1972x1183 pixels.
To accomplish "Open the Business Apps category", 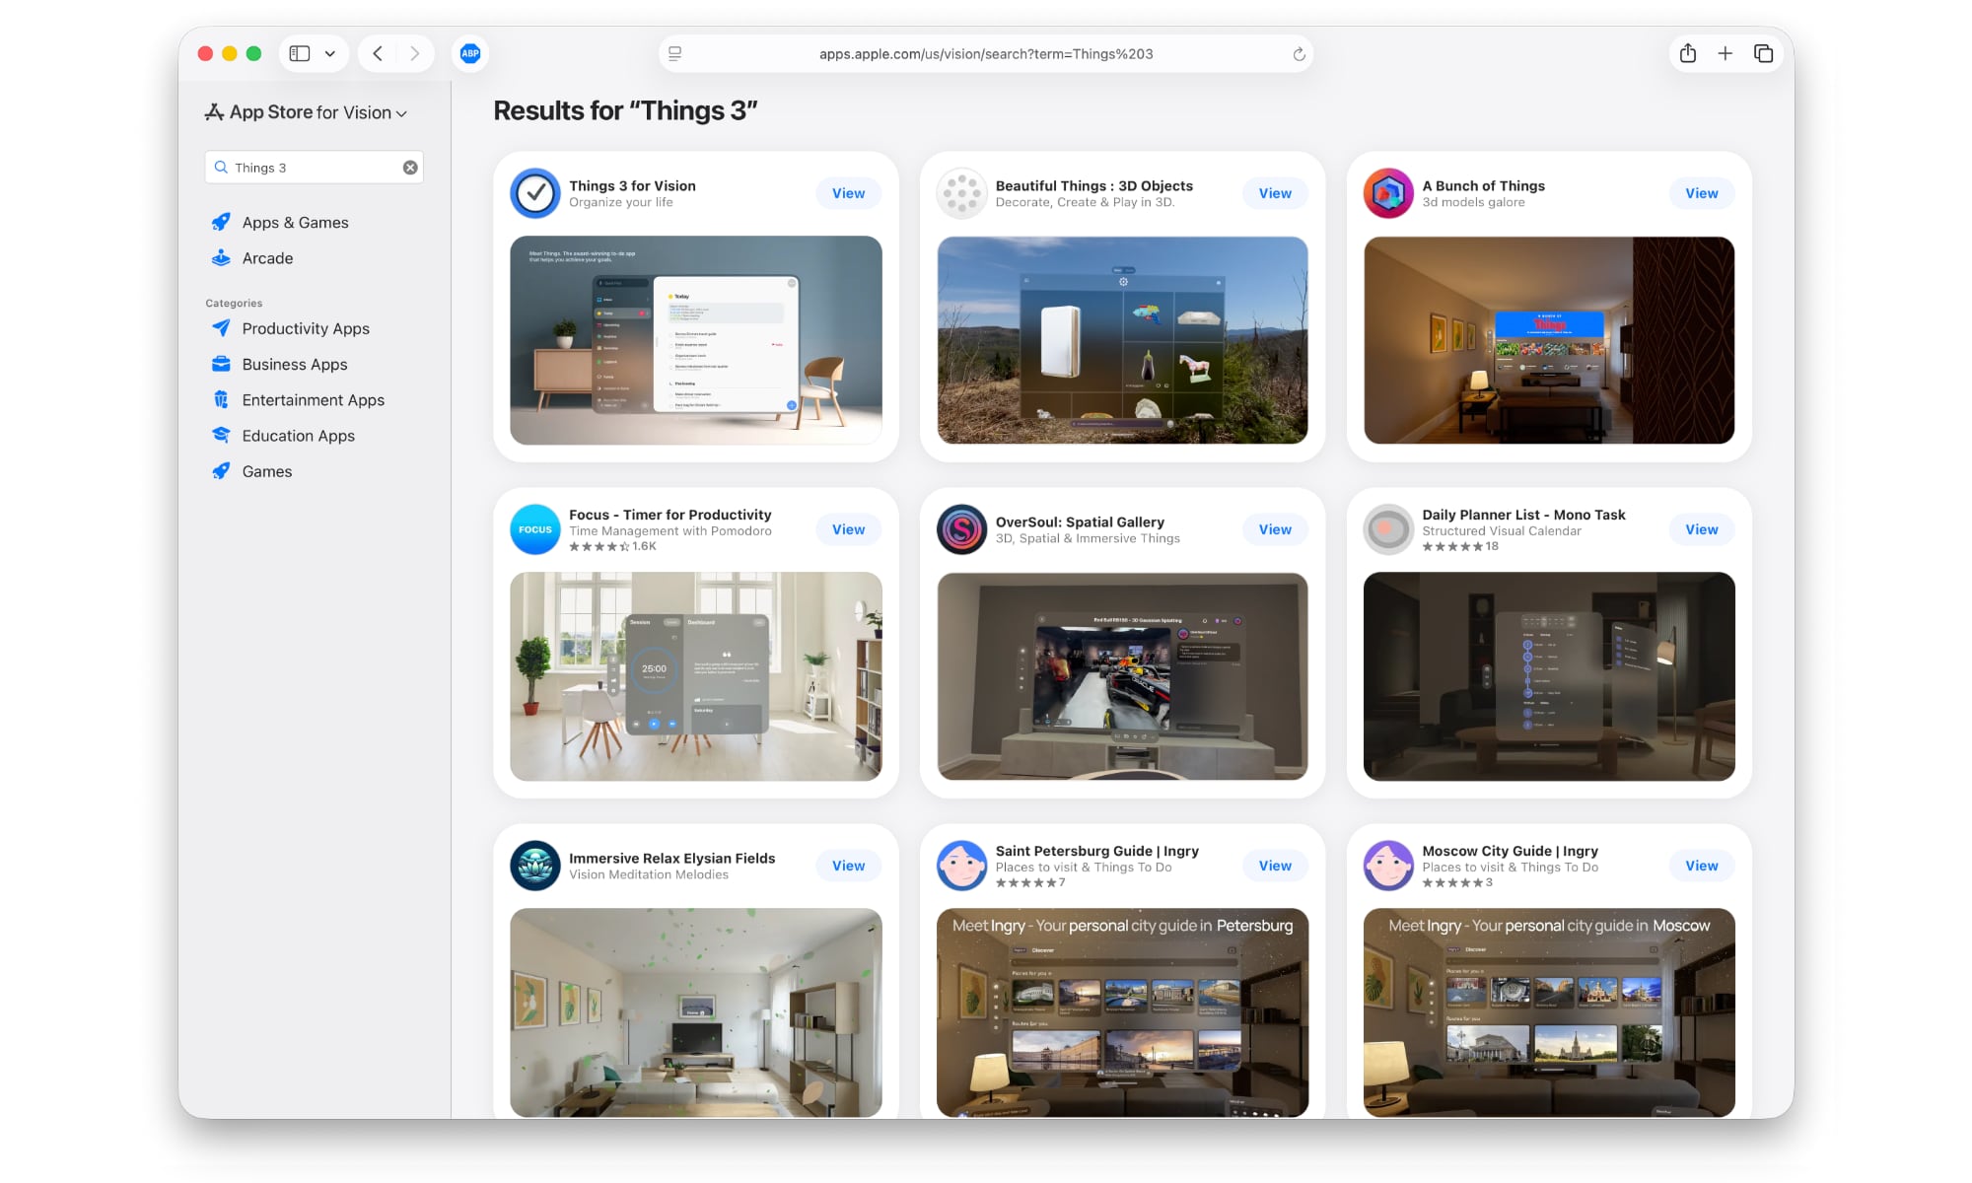I will coord(294,364).
